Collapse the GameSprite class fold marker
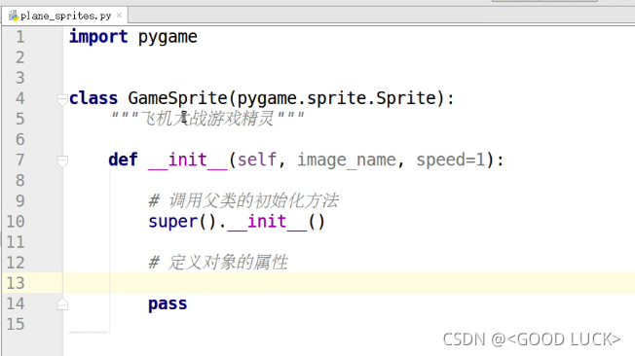This screenshot has height=356, width=635. coord(62,99)
